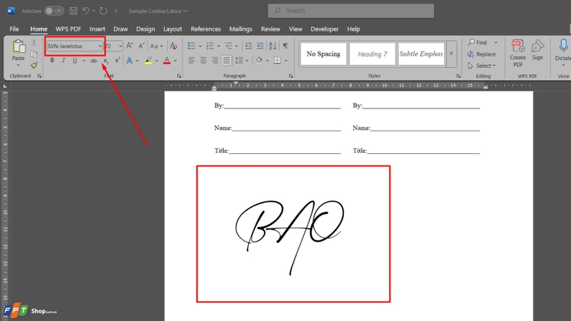Click the Cut scissors icon
Viewport: 571px width, 321px height.
(x=34, y=43)
